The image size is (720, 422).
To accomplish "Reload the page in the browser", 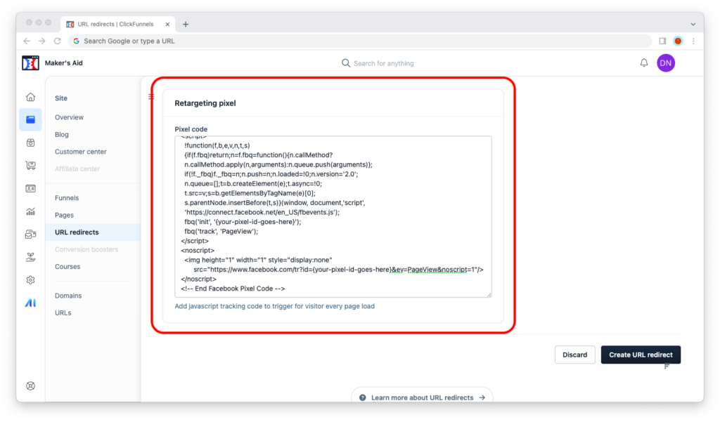I will [x=58, y=41].
